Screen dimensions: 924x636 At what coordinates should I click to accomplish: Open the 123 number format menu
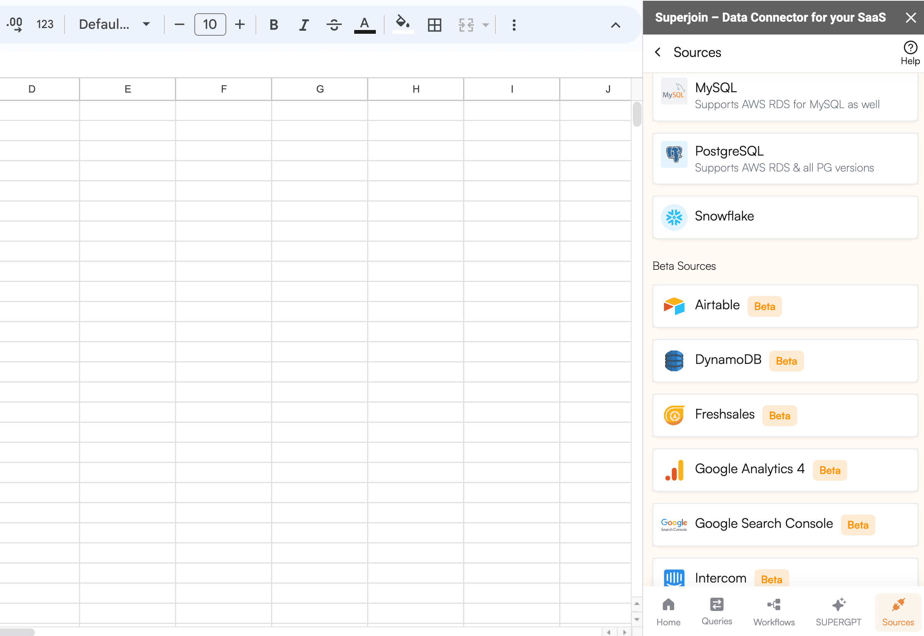[x=45, y=25]
